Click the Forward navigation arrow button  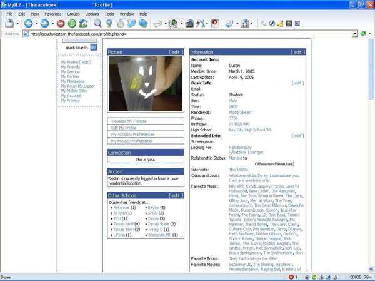[44, 23]
